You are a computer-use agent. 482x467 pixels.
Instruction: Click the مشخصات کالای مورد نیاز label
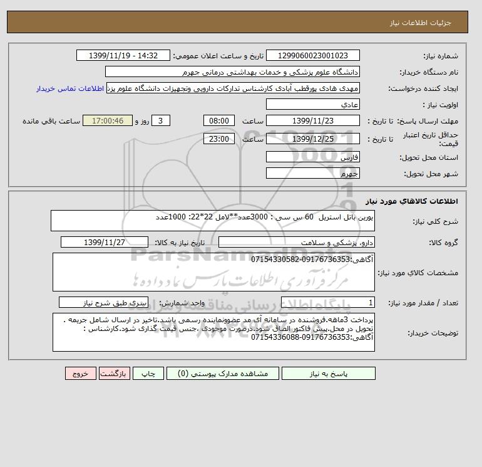(418, 273)
